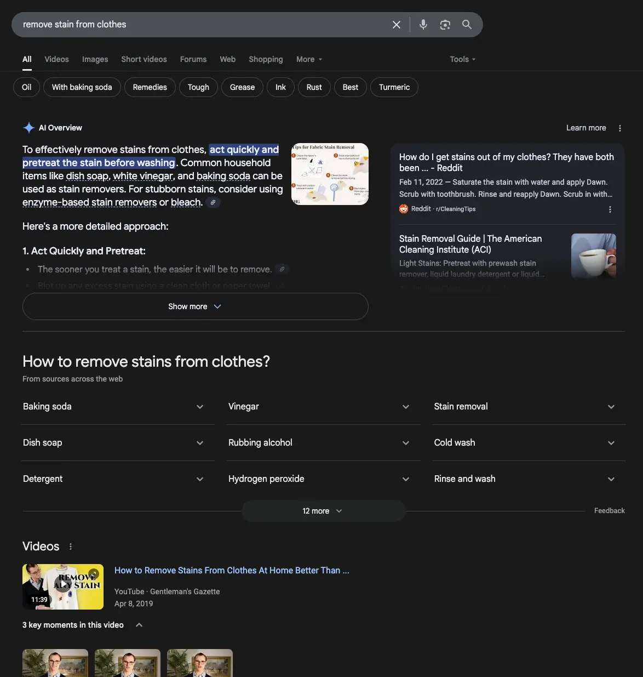The height and width of the screenshot is (677, 643).
Task: Open the 'baking soda' underlined link
Action: [223, 176]
